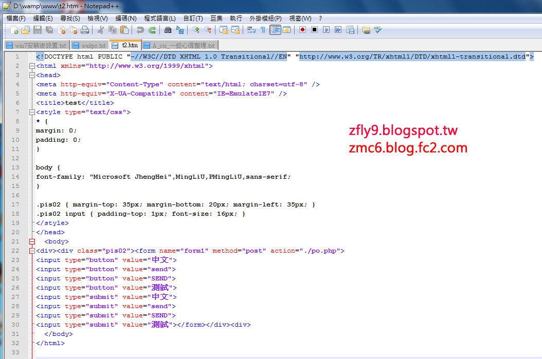Switch to the win7安裝後設置.txt tab

click(x=37, y=46)
